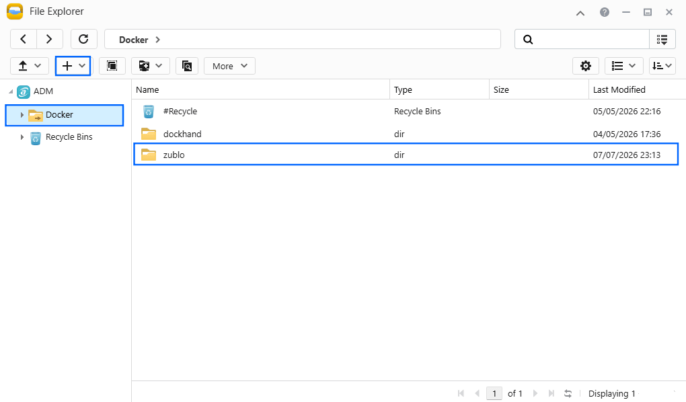Expand the Docker tree folder
This screenshot has width=686, height=402.
pyautogui.click(x=22, y=115)
